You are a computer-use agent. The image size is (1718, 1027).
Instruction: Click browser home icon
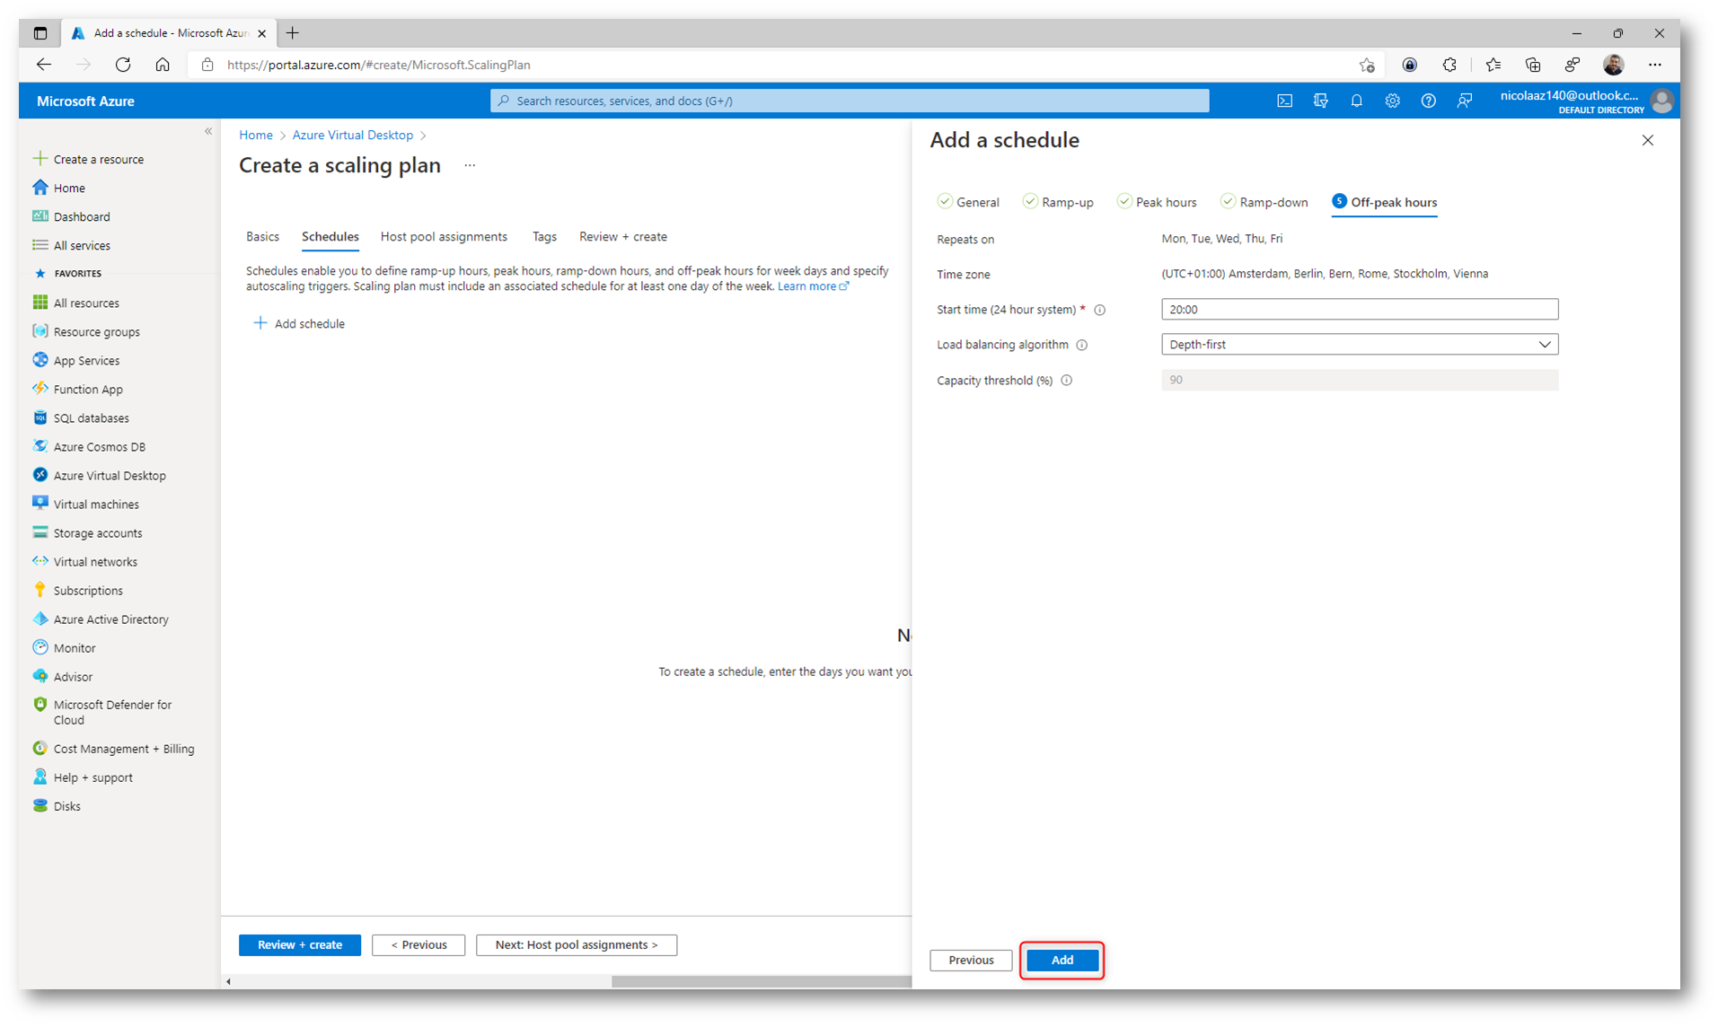click(x=163, y=65)
